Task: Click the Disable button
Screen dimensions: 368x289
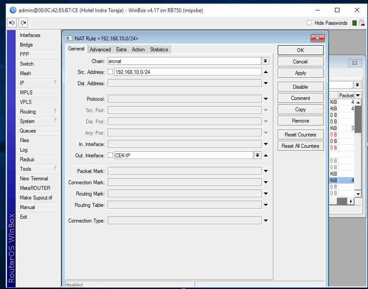Action: [300, 87]
